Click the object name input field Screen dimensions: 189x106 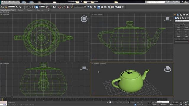pos(182,42)
